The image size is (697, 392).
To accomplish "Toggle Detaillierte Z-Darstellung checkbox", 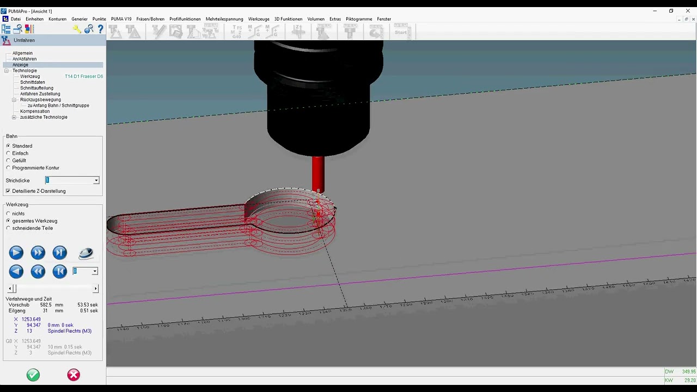I will point(8,191).
